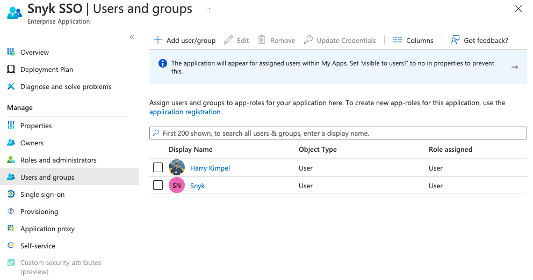Open Application proxy page

(x=47, y=229)
